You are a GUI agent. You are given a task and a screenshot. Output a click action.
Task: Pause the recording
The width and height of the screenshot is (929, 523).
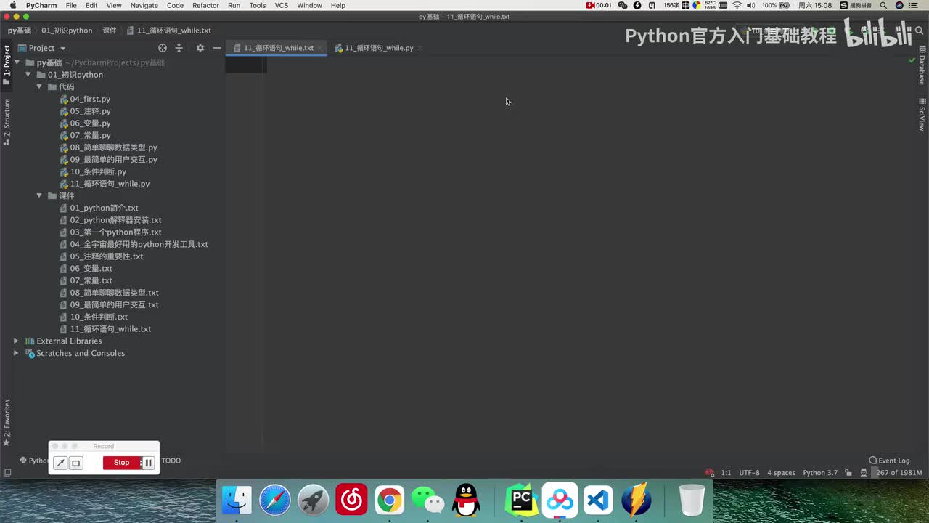(x=148, y=463)
